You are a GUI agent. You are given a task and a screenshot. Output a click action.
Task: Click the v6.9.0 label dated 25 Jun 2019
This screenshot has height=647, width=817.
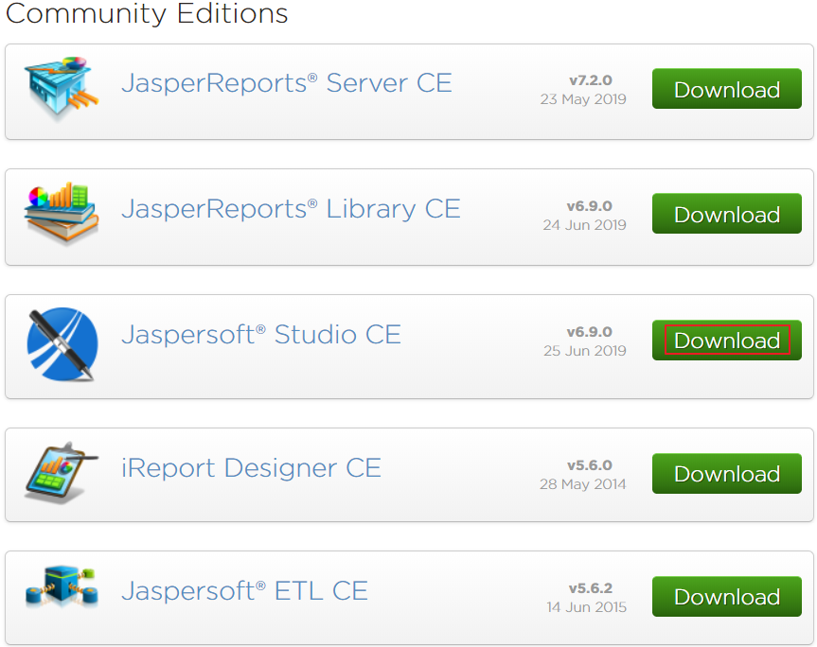pyautogui.click(x=589, y=332)
